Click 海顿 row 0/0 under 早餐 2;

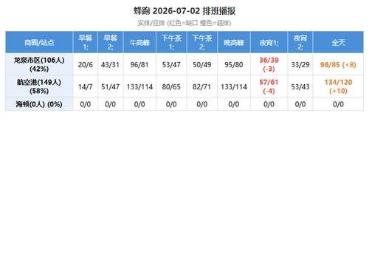[110, 104]
